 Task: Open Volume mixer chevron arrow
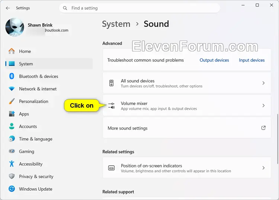point(263,106)
